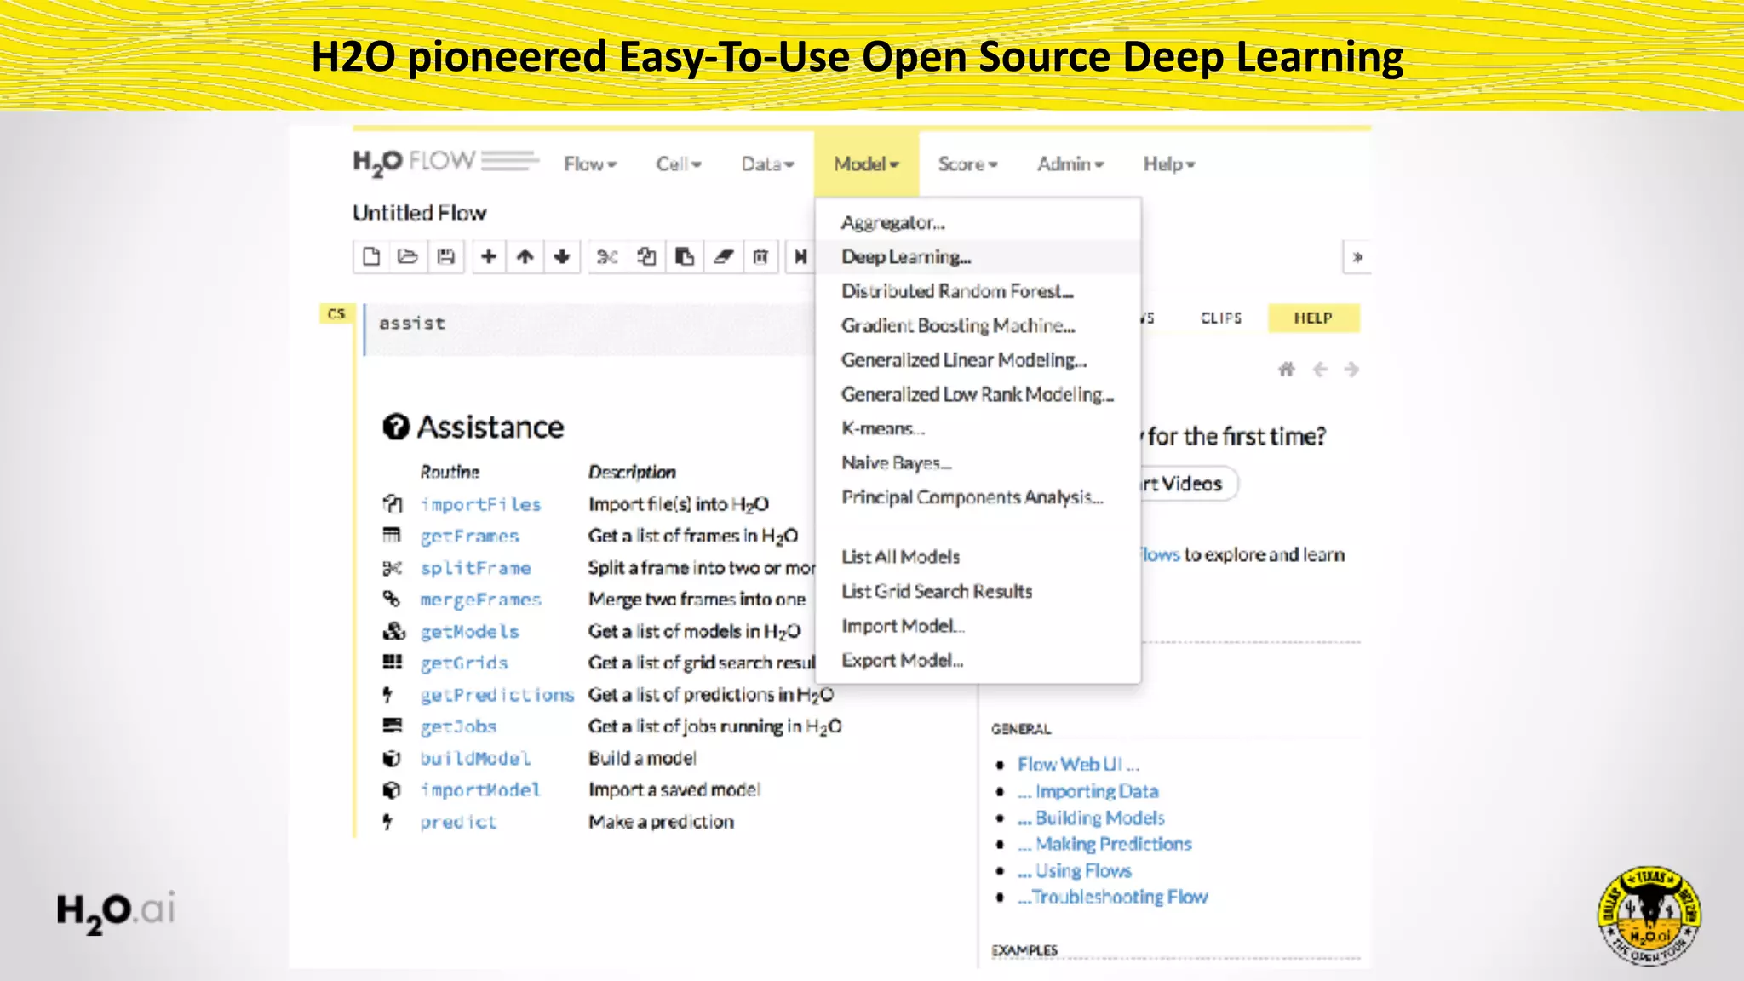Choose List All Models entry

[x=978, y=557]
